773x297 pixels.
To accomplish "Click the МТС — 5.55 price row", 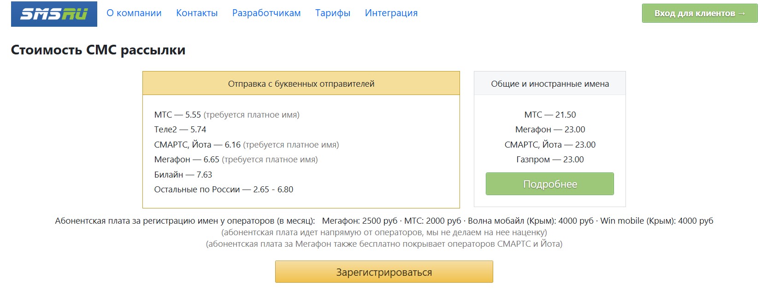I will pyautogui.click(x=177, y=115).
